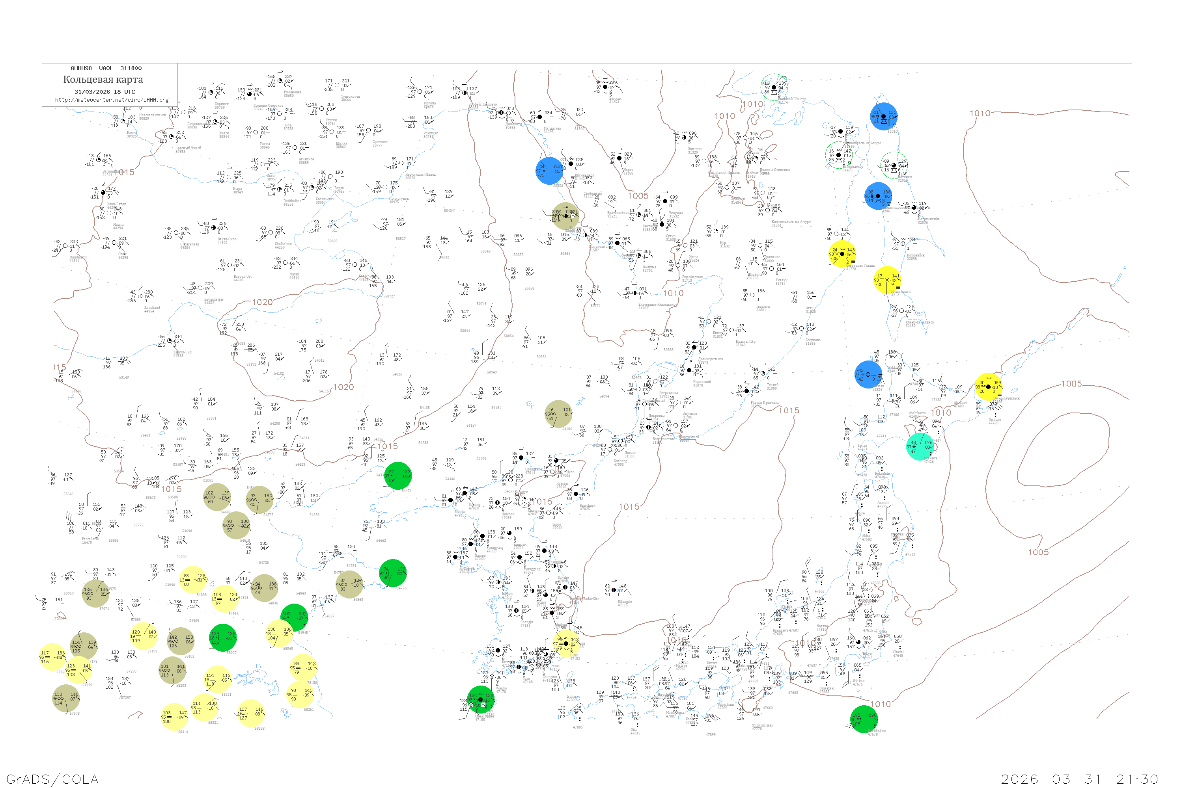
Task: Click the yellow circle at Ильинский station 32121
Action: [x=887, y=281]
